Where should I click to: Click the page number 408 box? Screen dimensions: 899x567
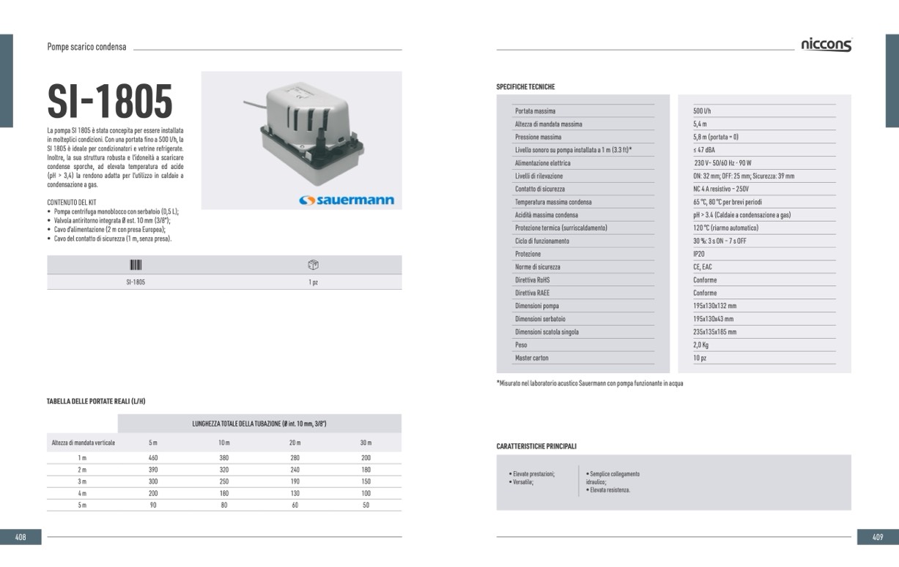21,537
